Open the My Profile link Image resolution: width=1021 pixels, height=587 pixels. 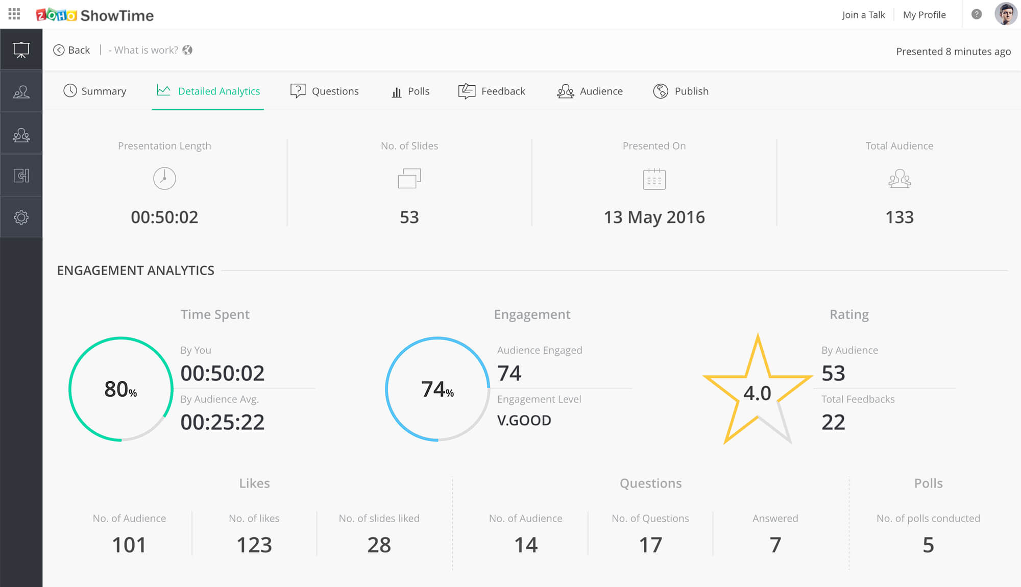[924, 15]
